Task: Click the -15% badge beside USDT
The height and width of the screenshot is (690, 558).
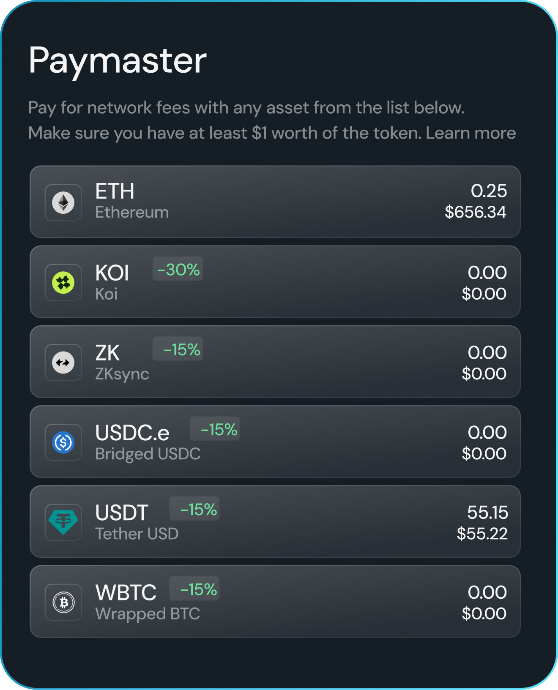Action: [194, 508]
